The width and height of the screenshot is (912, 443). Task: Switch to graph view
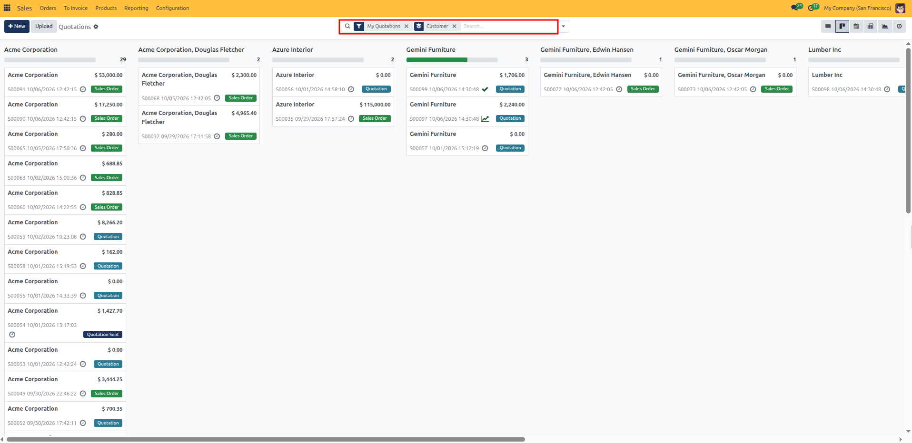(x=885, y=26)
